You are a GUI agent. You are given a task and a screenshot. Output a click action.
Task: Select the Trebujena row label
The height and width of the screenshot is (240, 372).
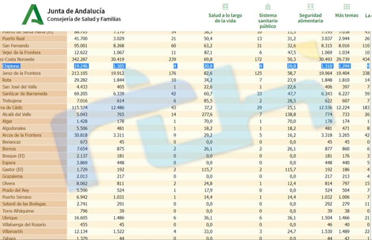pos(12,100)
